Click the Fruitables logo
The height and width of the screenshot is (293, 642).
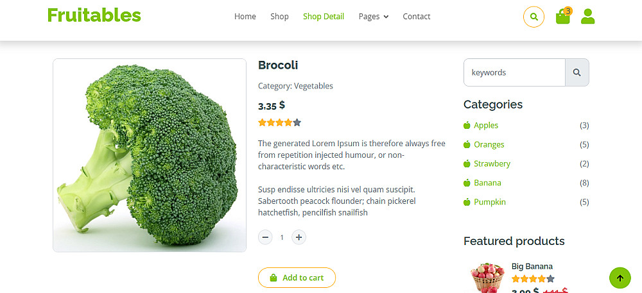coord(94,15)
